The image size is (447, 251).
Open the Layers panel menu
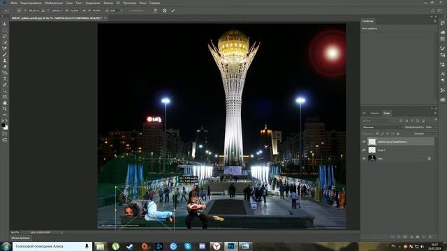pos(435,113)
